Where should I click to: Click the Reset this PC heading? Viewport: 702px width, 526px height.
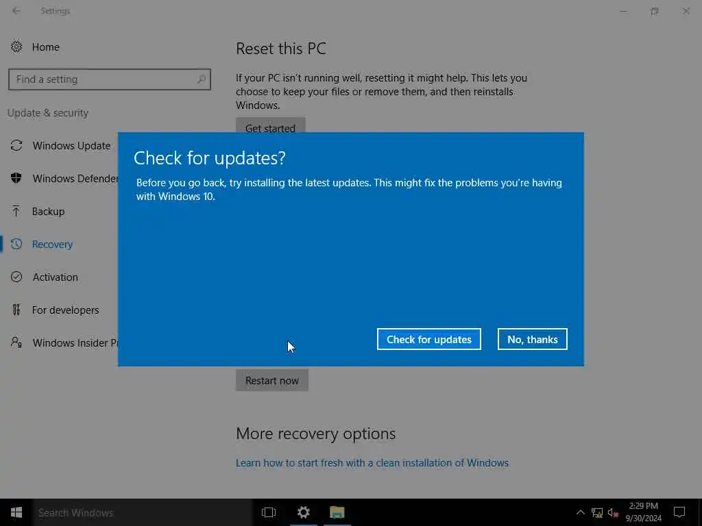point(281,49)
